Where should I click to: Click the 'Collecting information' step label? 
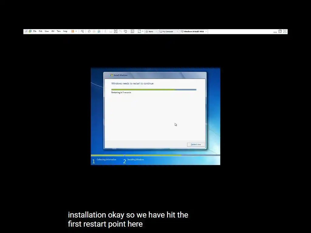click(x=106, y=160)
